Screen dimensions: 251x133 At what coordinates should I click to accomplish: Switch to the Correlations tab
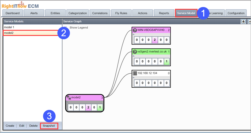pyautogui.click(x=100, y=13)
